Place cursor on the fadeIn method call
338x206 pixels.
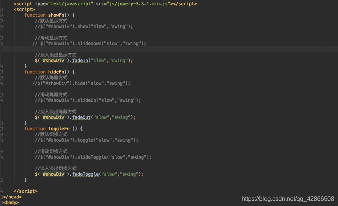(80, 61)
